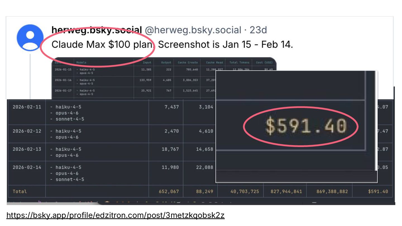
Task: Click the 18,767 input value for 2026-02-13
Action: pyautogui.click(x=170, y=149)
